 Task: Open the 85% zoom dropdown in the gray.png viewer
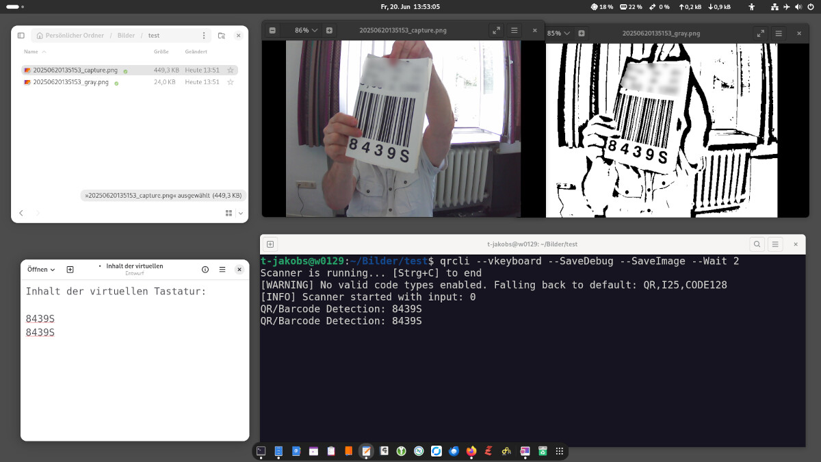click(x=558, y=33)
